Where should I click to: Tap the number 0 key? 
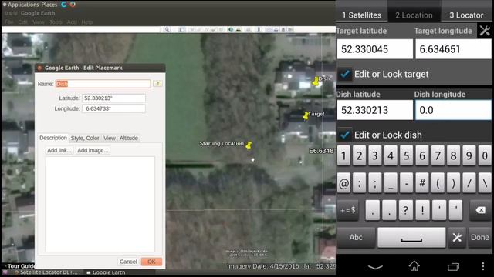point(485,155)
